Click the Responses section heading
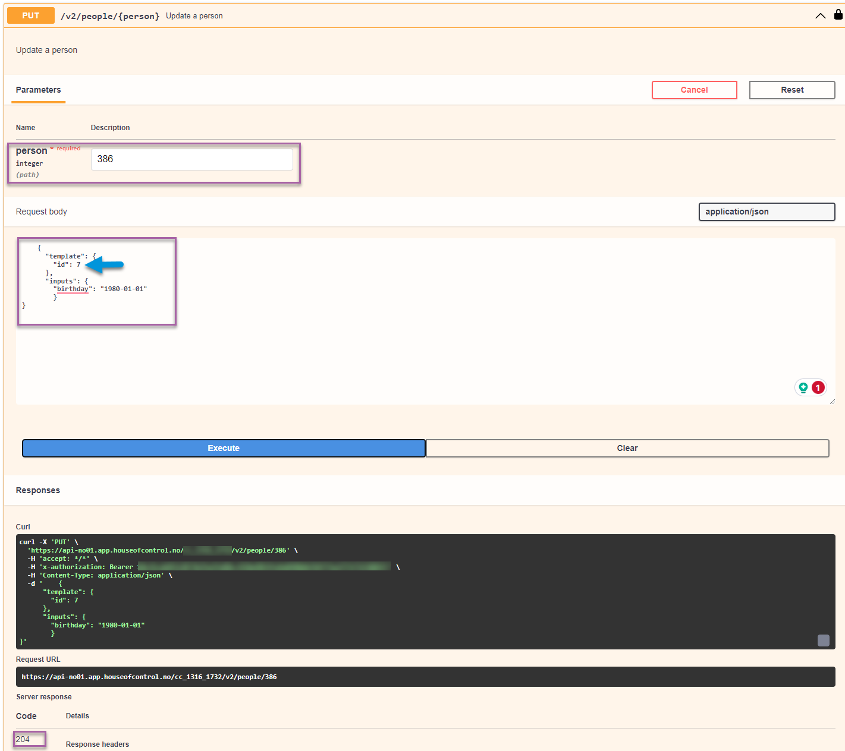Viewport: 845px width, 751px height. pyautogui.click(x=38, y=490)
